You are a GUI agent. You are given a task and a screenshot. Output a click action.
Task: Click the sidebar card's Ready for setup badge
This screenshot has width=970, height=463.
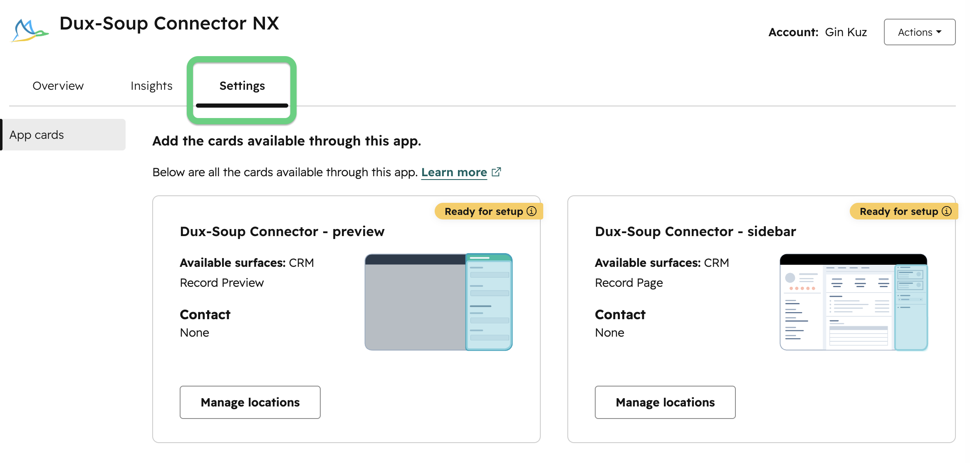[904, 211]
